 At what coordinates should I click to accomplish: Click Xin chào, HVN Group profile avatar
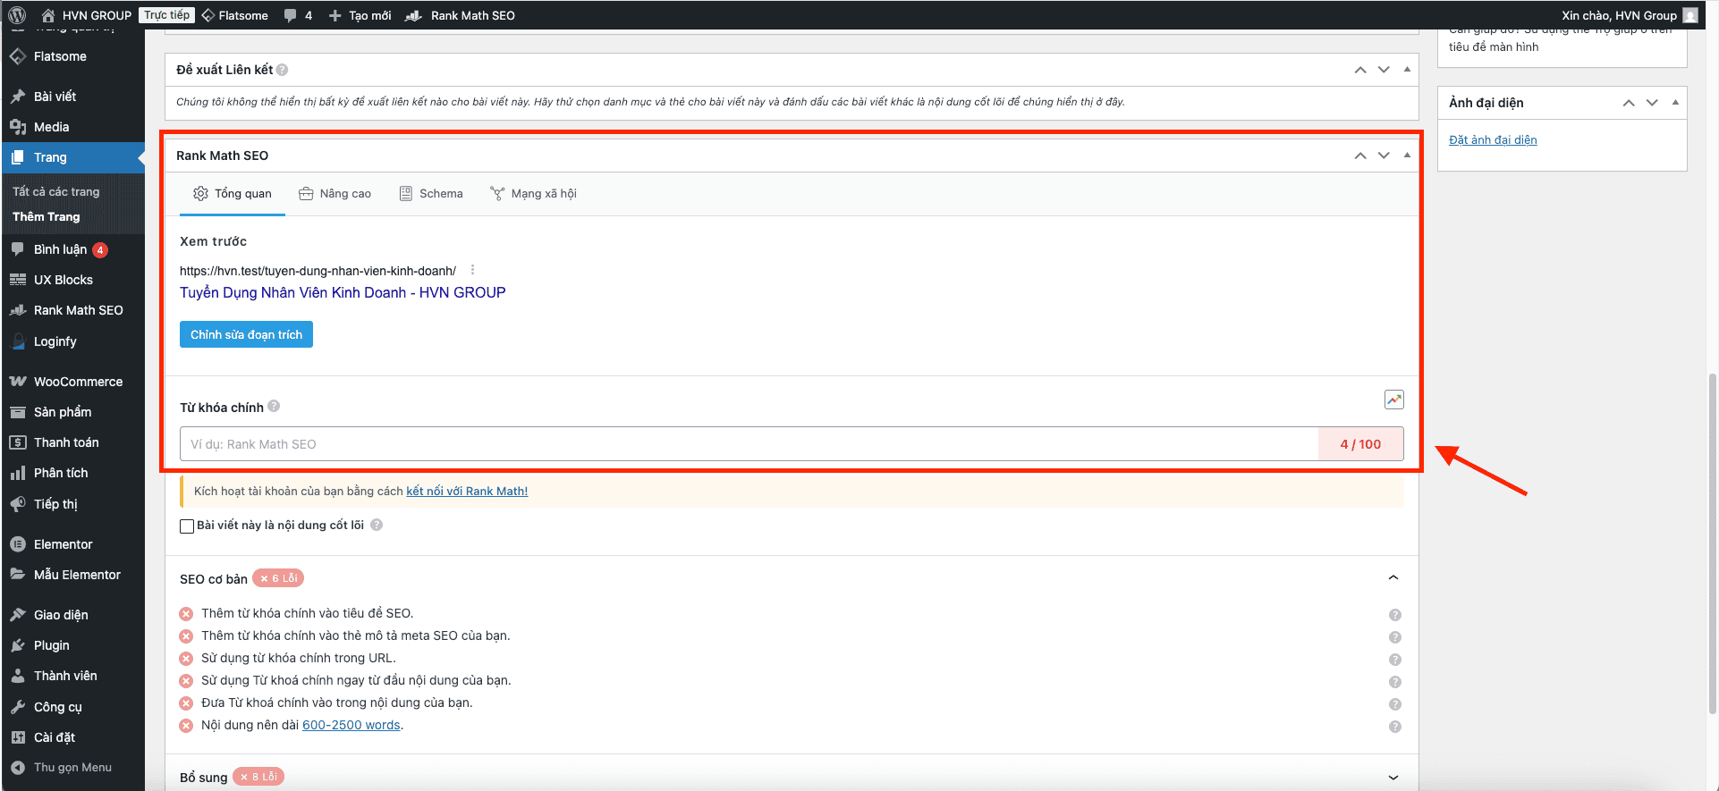click(1689, 15)
